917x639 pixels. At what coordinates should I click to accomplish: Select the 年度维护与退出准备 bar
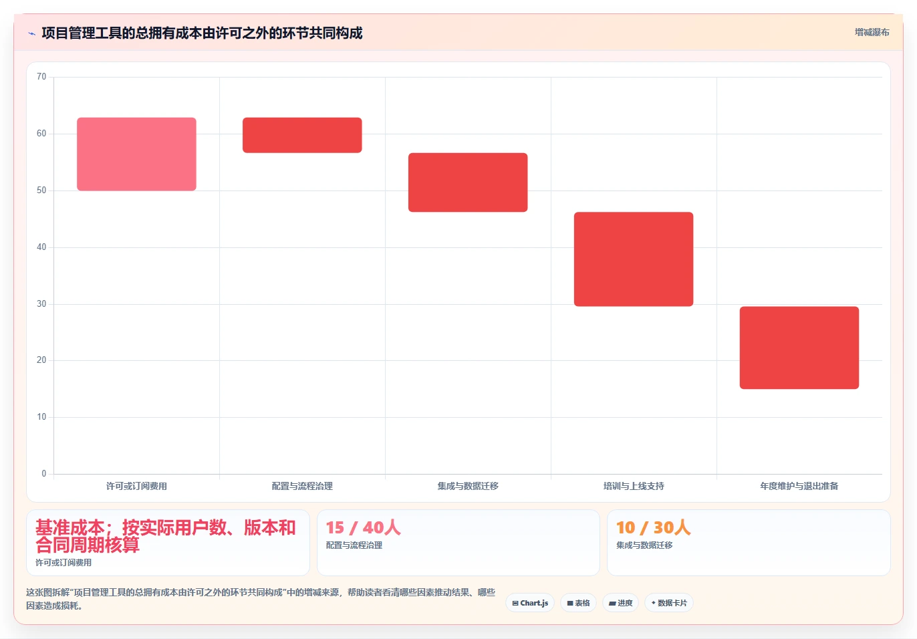[x=799, y=348]
